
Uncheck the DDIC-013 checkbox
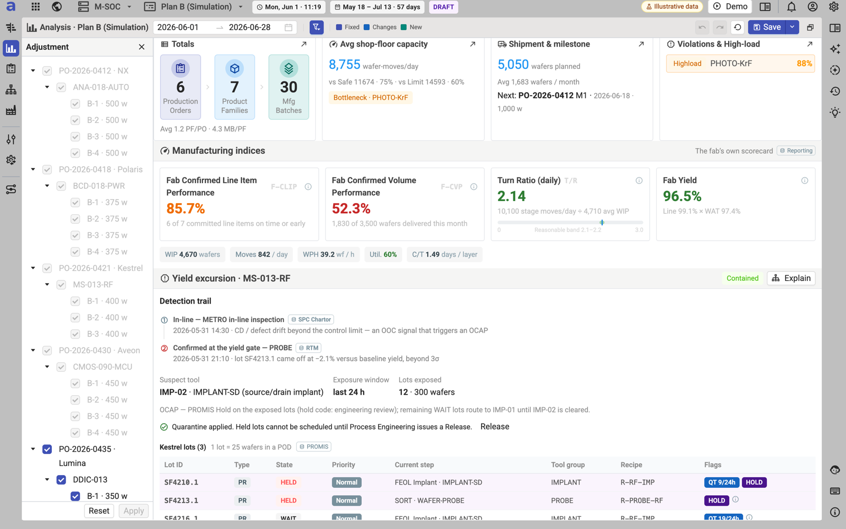[x=61, y=480]
